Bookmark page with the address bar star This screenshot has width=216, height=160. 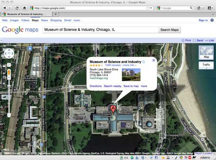[x=148, y=8]
